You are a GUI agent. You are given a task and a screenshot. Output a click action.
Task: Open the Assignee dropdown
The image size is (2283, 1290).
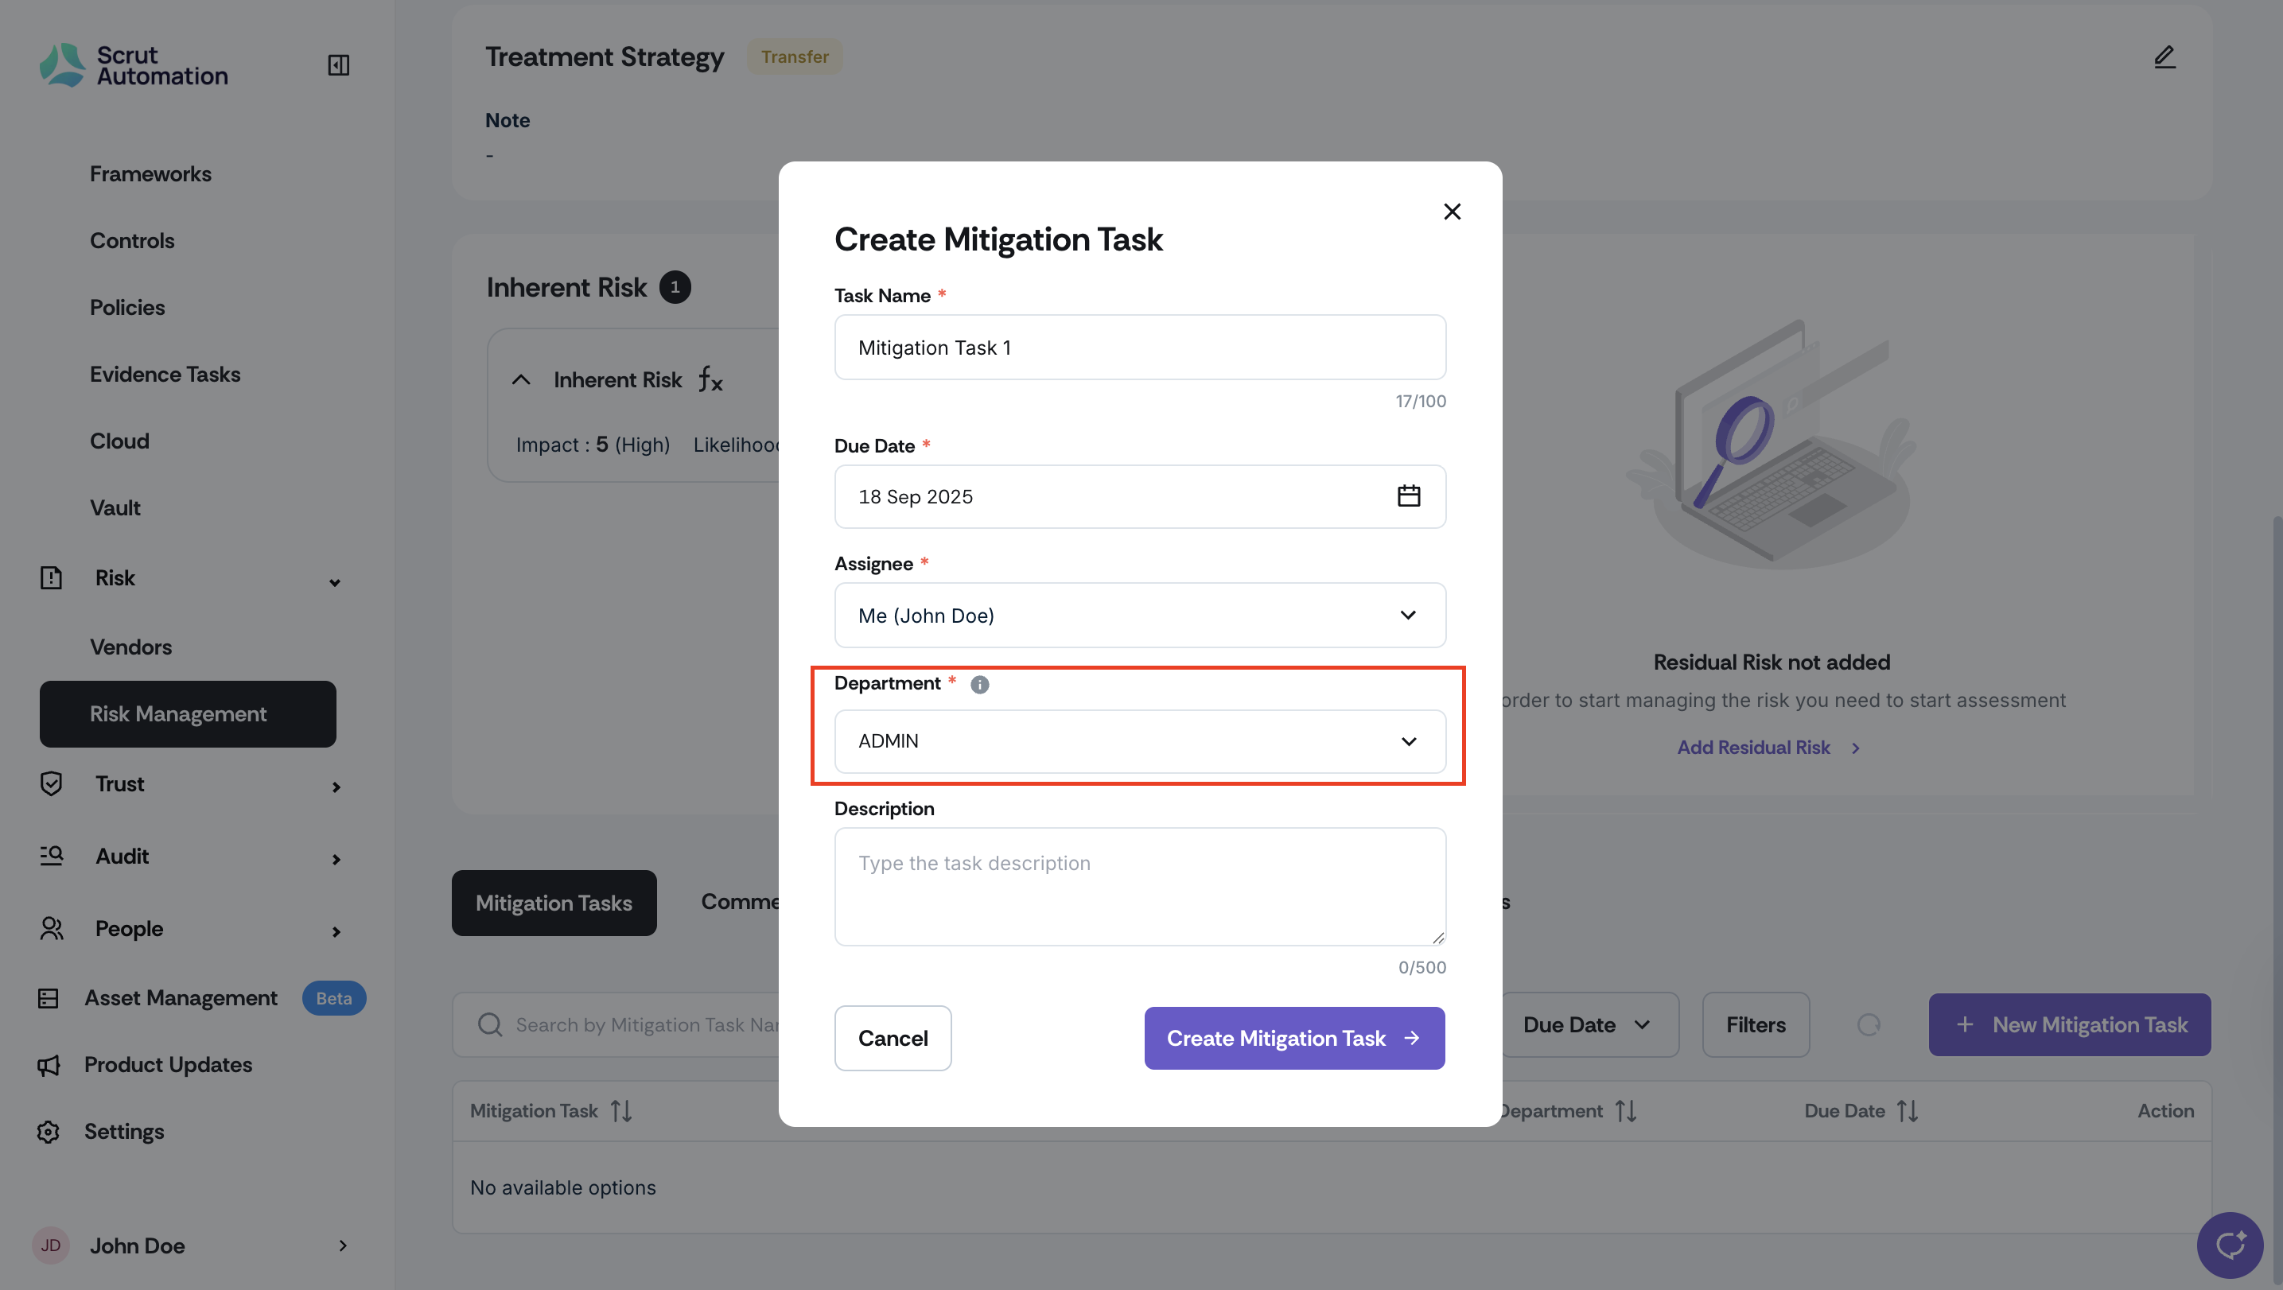(1140, 615)
